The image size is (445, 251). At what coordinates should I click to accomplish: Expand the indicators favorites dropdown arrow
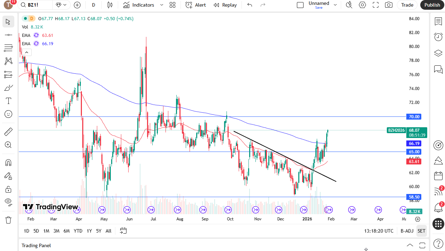[x=161, y=5]
